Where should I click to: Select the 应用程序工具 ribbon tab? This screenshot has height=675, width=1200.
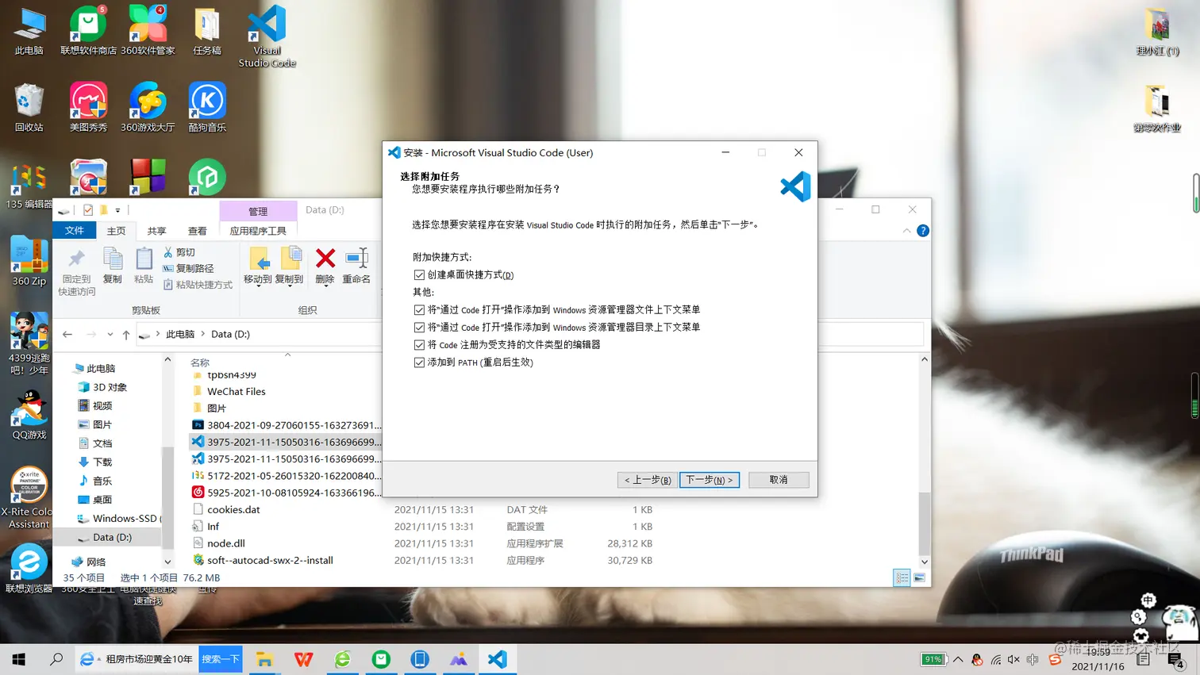[x=258, y=231]
